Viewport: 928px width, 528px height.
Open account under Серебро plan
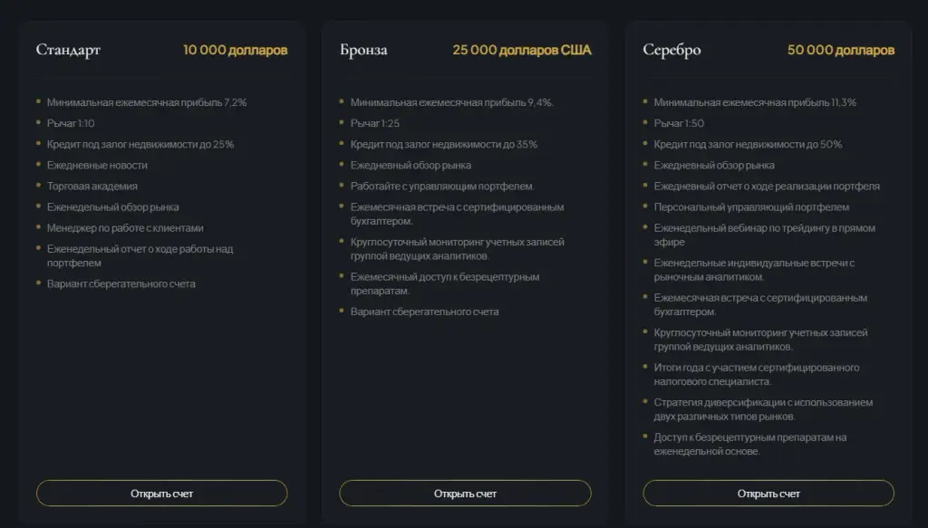(768, 493)
